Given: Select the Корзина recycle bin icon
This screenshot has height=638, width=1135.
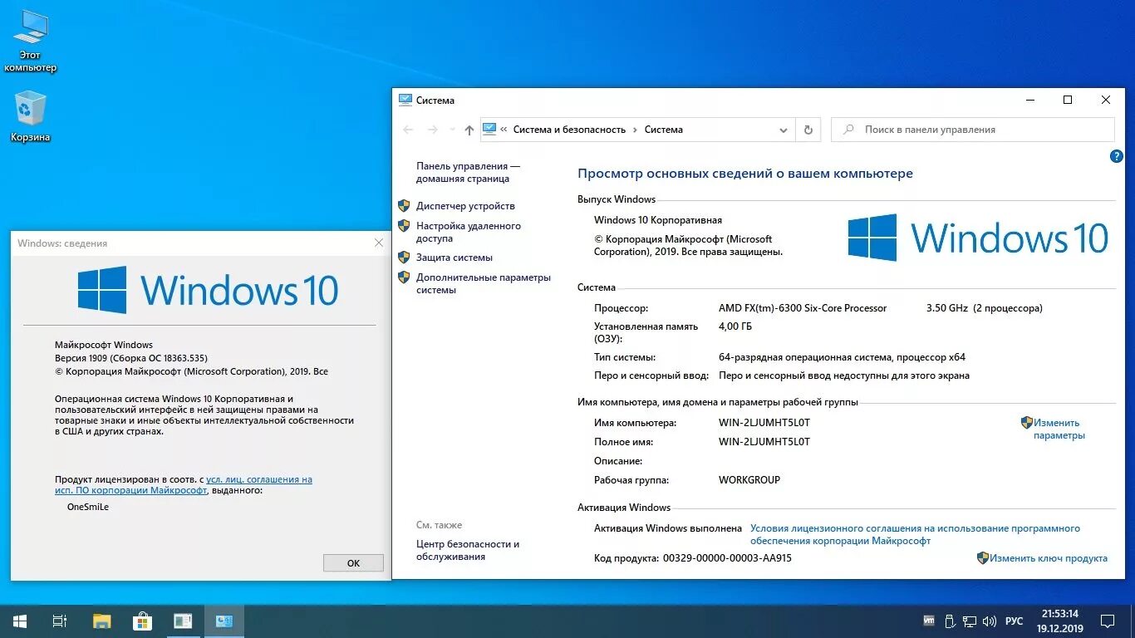Looking at the screenshot, I should coord(30,116).
